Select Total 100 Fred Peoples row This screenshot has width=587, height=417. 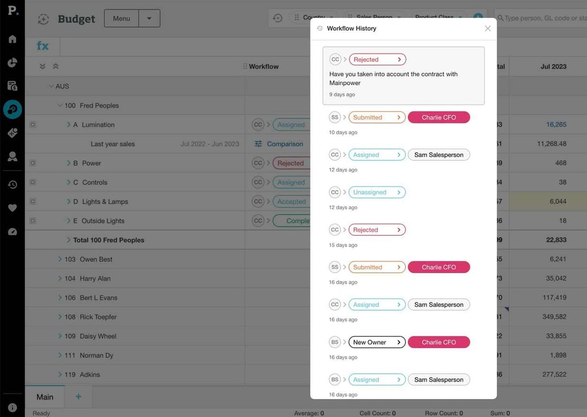tap(109, 240)
